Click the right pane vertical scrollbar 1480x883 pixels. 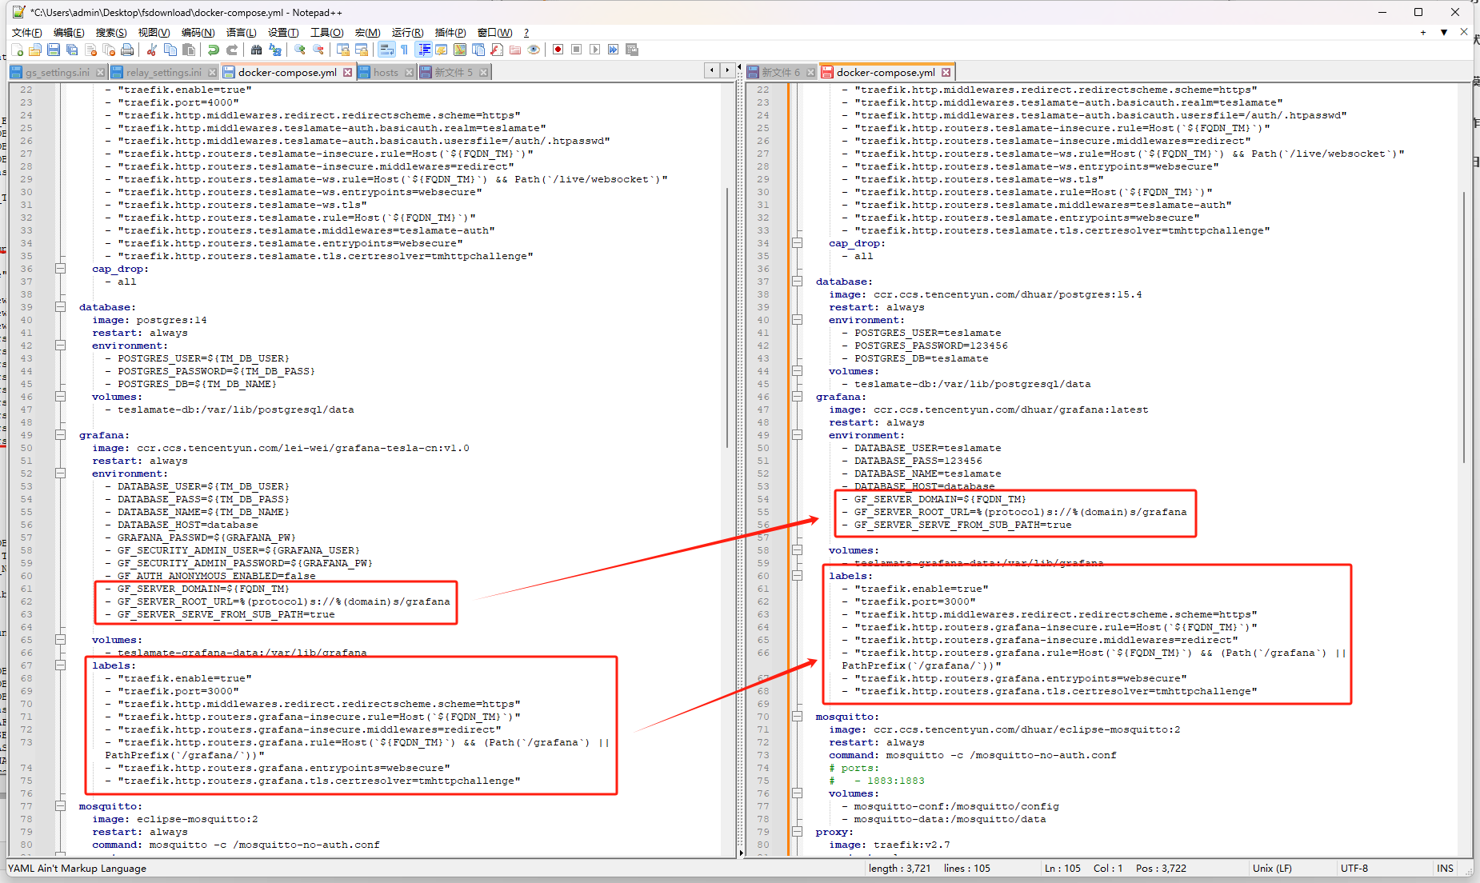[1464, 326]
